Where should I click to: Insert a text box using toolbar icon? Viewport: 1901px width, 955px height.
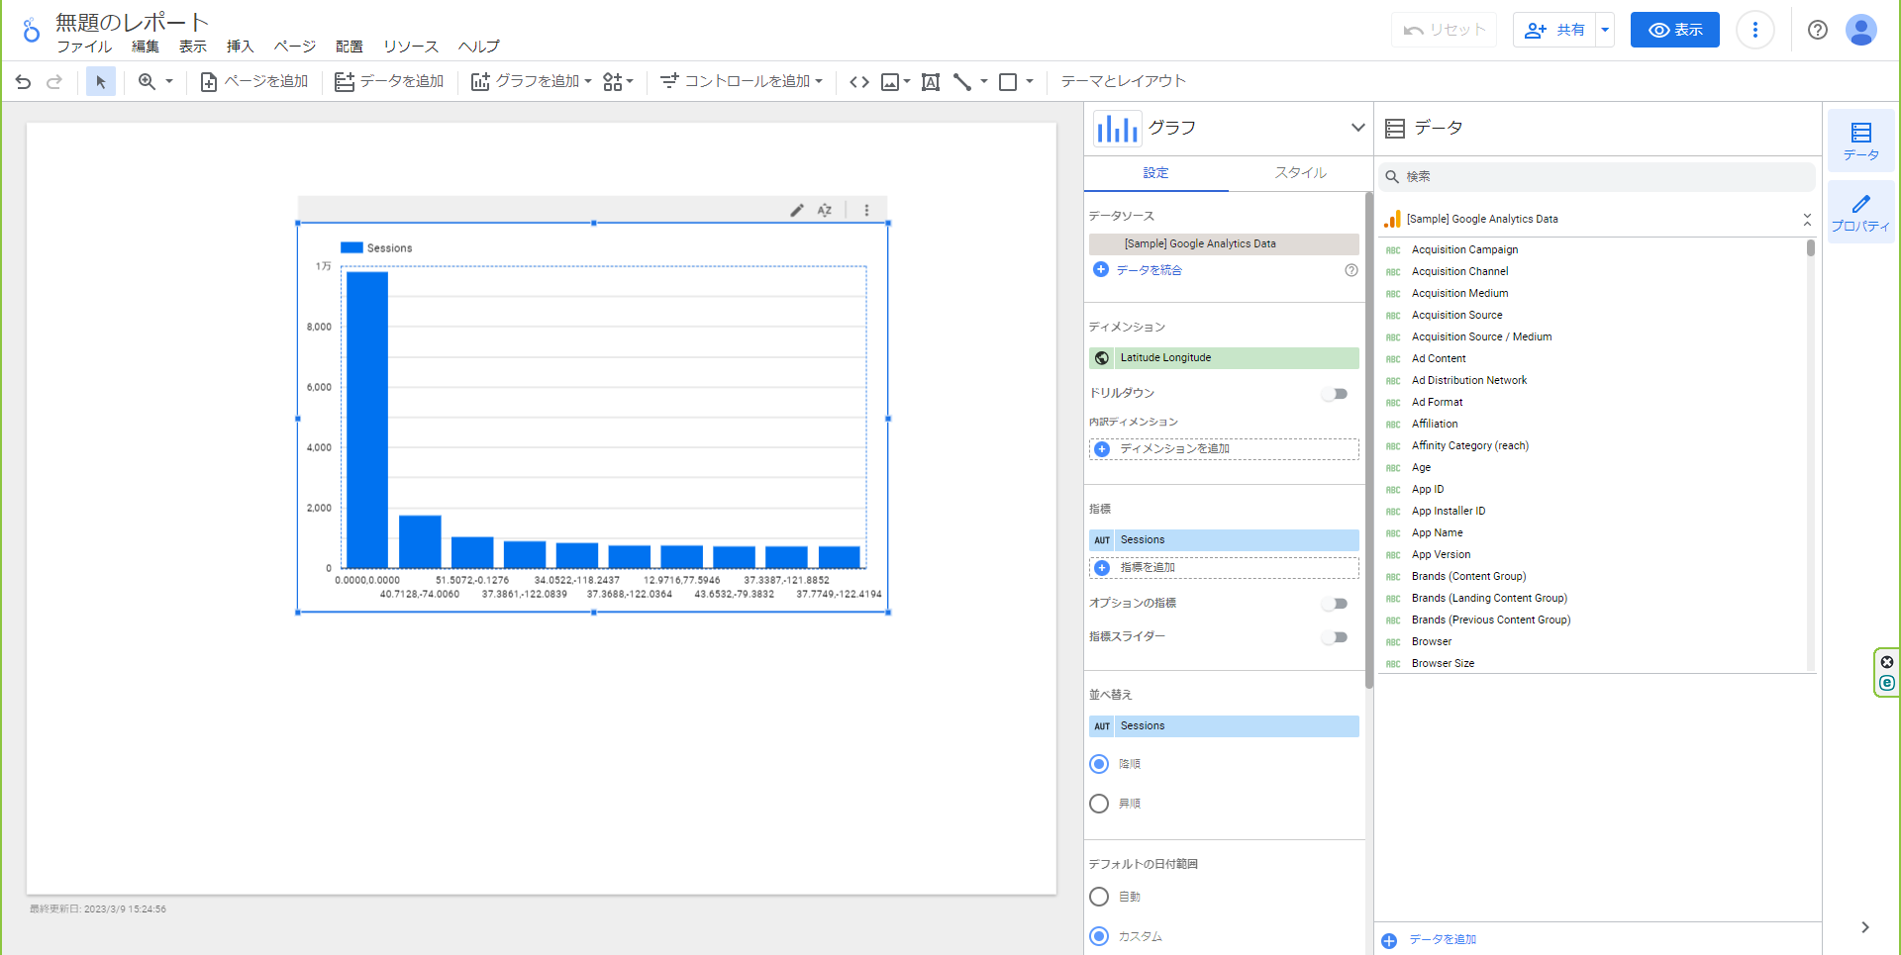click(930, 82)
